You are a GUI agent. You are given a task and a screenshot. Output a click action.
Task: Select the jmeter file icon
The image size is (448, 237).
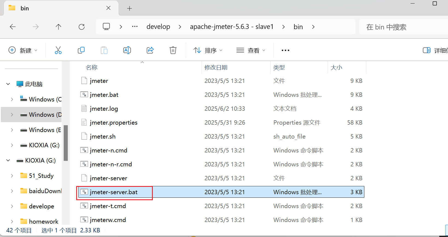84,81
